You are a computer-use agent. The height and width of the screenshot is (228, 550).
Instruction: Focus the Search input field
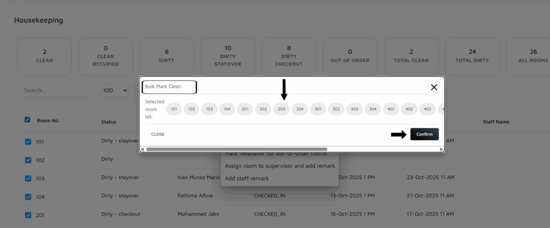pos(56,90)
